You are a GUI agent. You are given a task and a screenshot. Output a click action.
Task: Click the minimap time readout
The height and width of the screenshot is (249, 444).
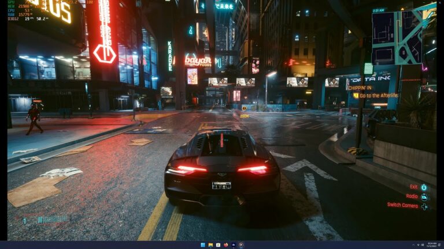click(x=379, y=10)
